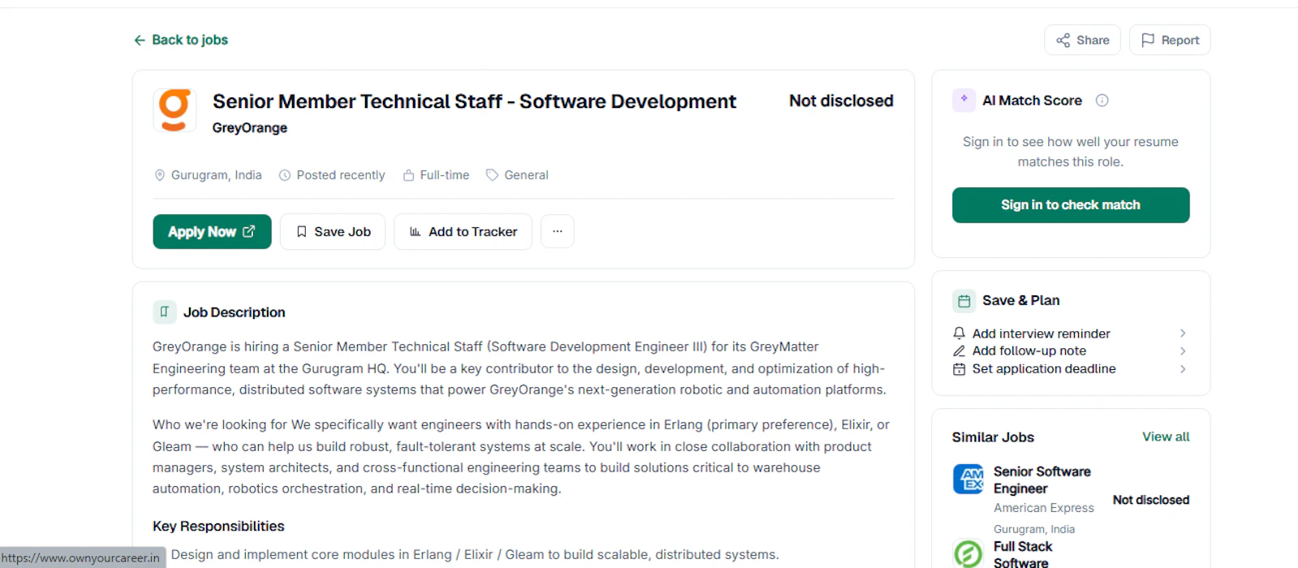Click the American Express logo

(969, 479)
